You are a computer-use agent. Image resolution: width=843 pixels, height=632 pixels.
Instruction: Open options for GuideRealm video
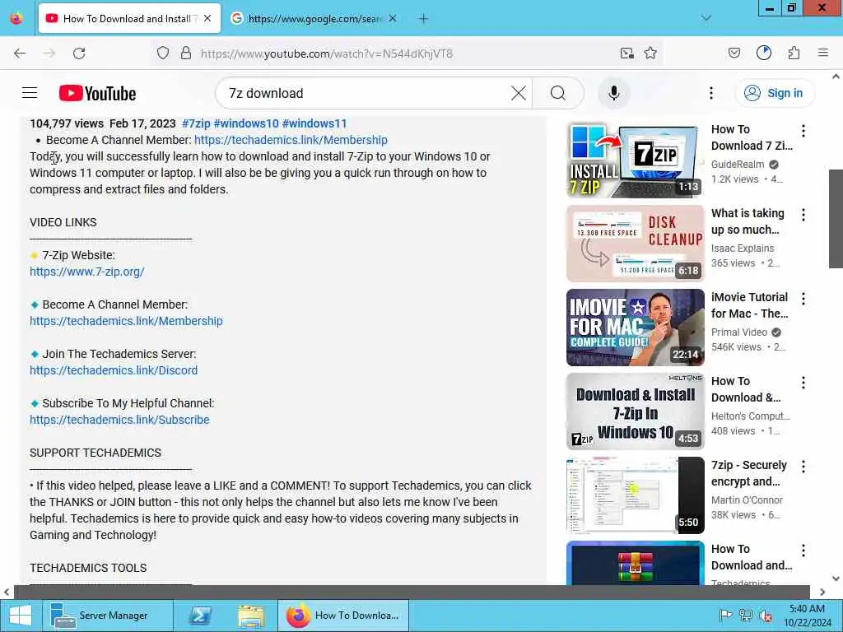(x=803, y=131)
